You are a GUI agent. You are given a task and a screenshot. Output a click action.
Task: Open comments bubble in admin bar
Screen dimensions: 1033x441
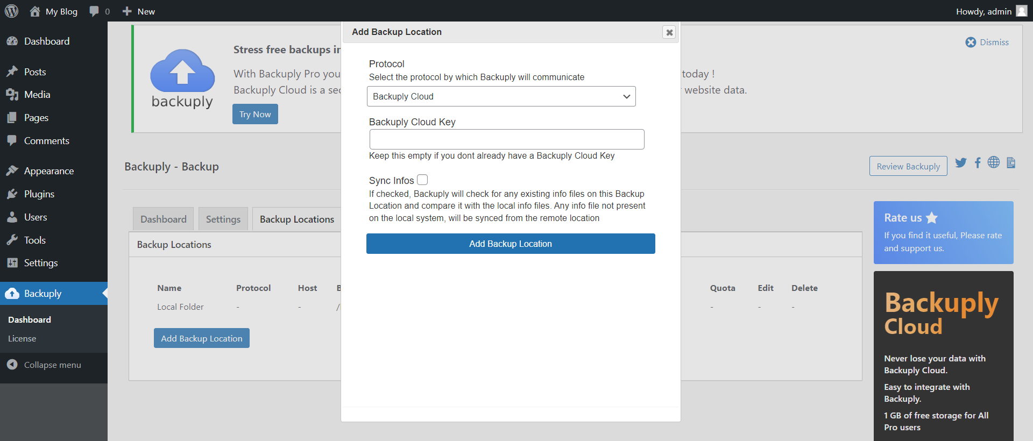pos(100,11)
